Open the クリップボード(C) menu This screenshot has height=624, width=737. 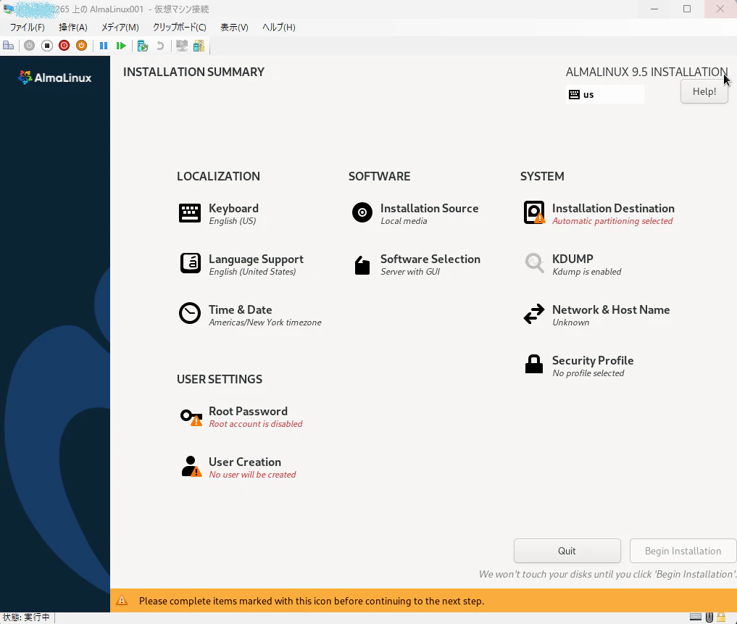pos(179,28)
